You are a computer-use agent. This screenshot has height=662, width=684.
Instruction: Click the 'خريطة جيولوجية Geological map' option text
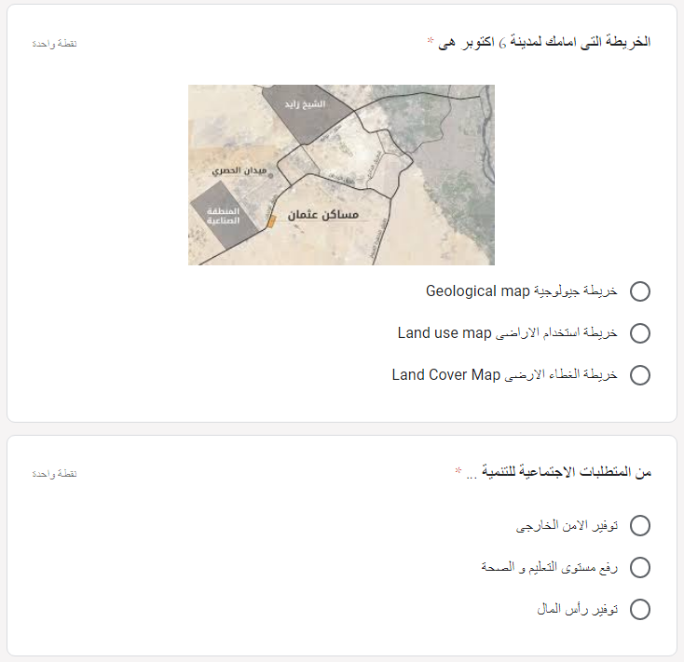click(x=521, y=290)
